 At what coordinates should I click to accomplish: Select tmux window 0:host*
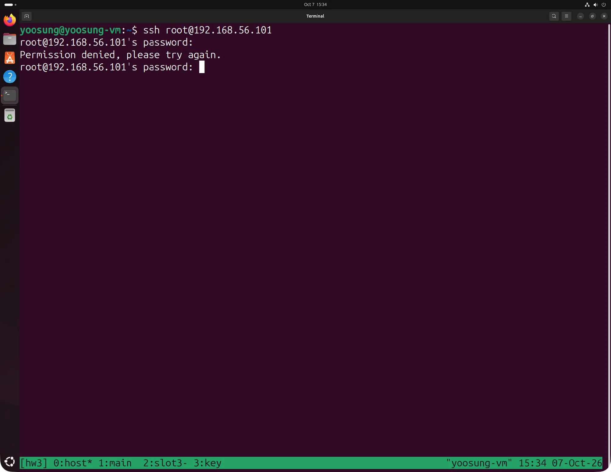click(x=73, y=463)
